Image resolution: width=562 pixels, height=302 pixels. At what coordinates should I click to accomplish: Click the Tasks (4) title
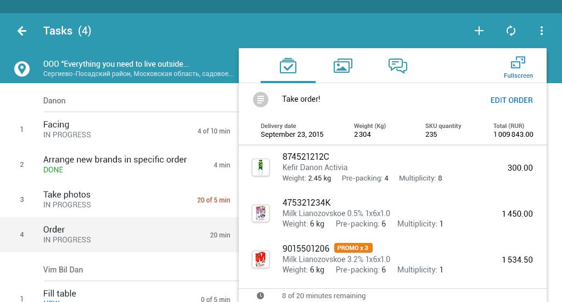tap(68, 31)
